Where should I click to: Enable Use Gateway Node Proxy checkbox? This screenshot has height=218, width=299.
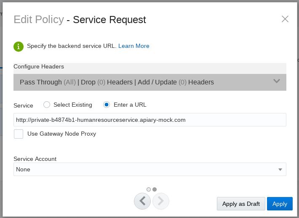coord(19,134)
